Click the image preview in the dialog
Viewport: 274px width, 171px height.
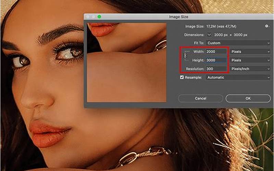click(x=126, y=62)
